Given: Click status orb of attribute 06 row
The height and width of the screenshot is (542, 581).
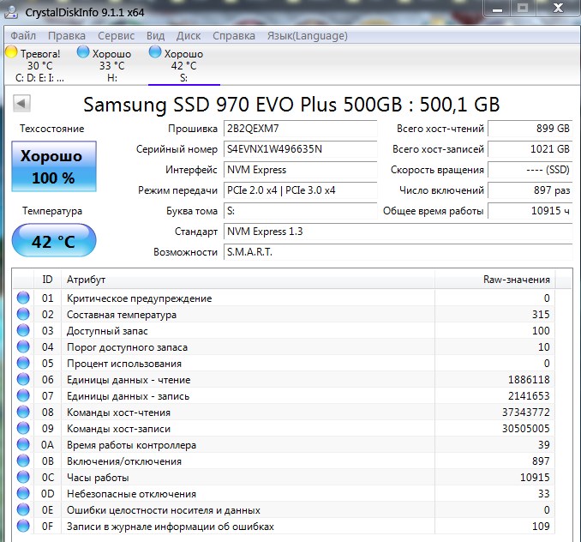Looking at the screenshot, I should click(x=23, y=379).
